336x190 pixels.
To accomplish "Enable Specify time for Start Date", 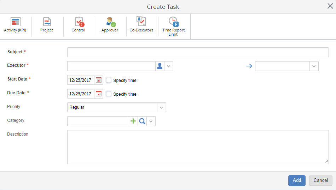I will [x=109, y=80].
